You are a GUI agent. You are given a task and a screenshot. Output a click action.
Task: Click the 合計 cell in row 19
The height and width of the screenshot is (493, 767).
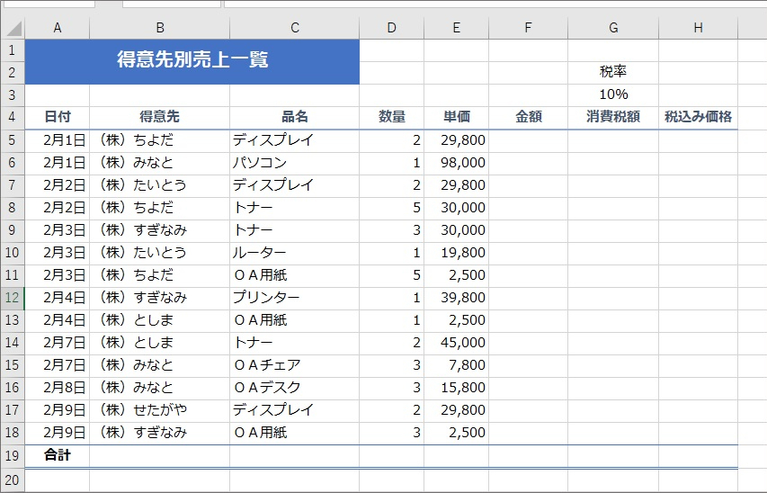[58, 456]
